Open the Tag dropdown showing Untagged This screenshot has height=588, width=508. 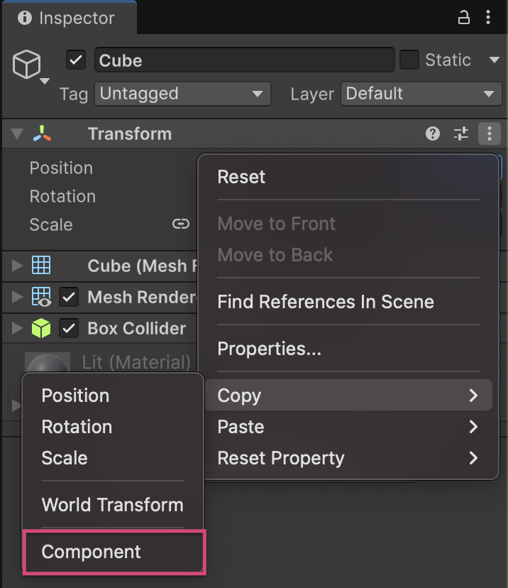click(x=182, y=94)
